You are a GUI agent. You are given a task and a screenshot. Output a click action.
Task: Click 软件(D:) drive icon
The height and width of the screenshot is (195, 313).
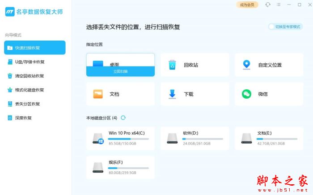click(172, 138)
